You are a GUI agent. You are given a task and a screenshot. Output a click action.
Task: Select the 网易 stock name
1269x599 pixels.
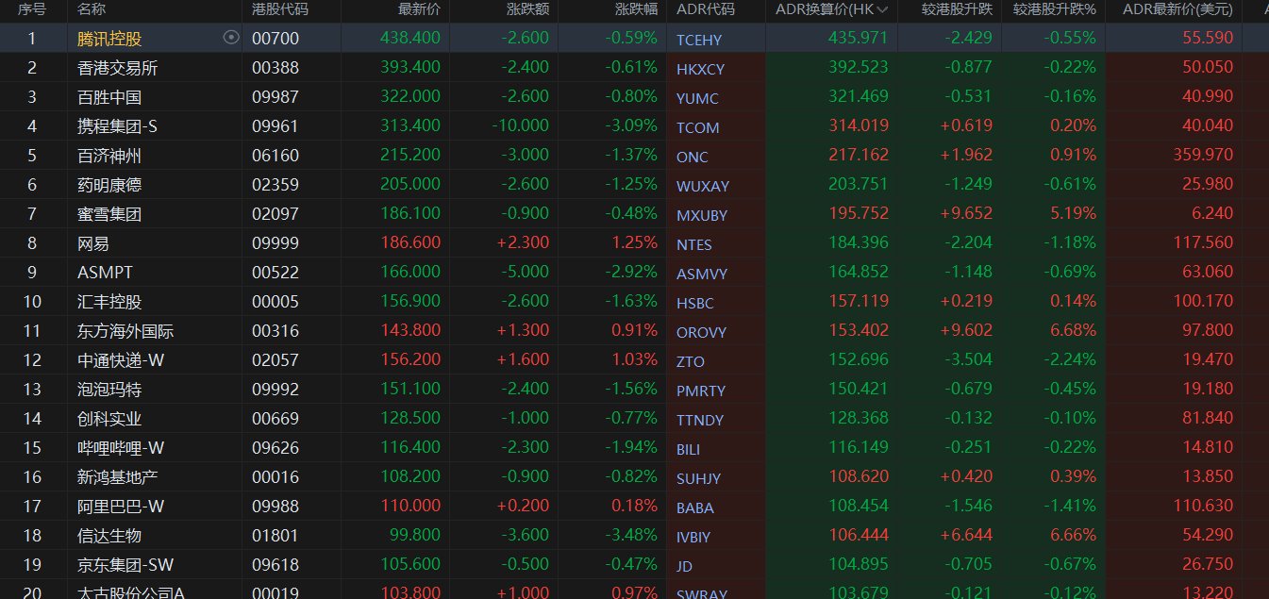pos(93,243)
